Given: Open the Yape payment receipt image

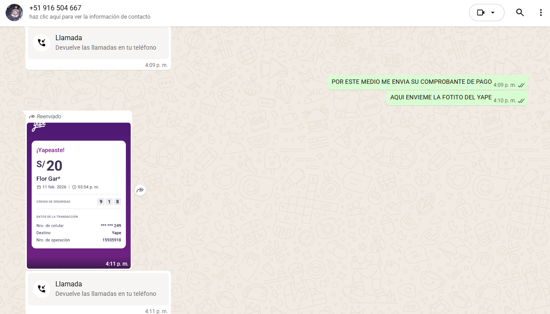Looking at the screenshot, I should click(79, 195).
